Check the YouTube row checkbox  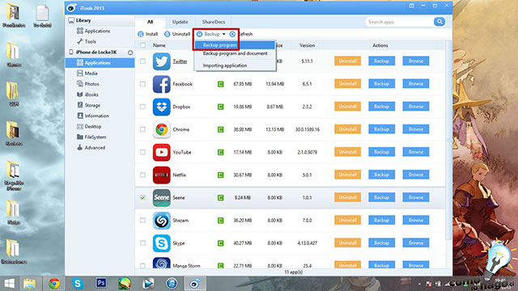(142, 152)
